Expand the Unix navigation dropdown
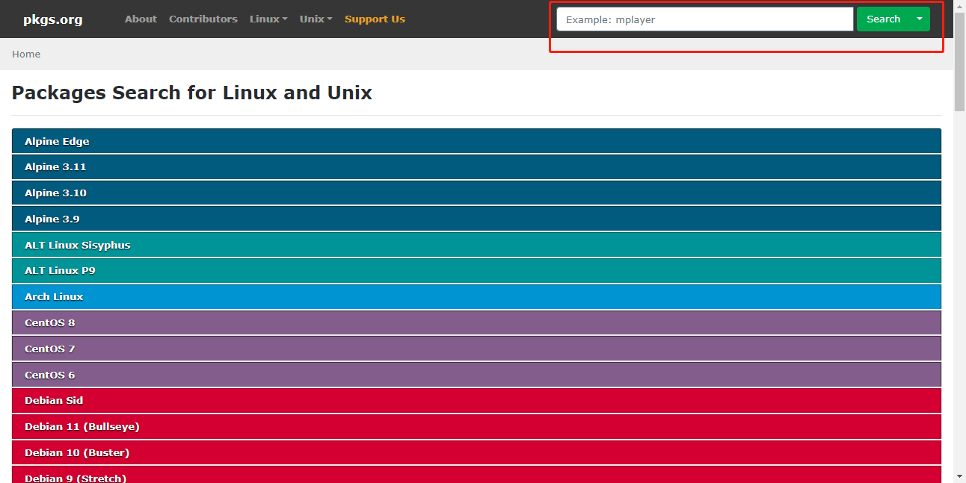966x483 pixels. [315, 19]
